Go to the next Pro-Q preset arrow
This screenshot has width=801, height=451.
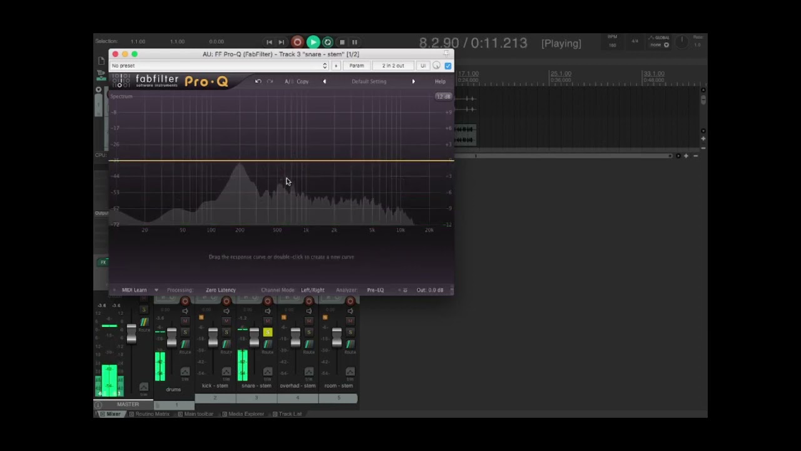point(413,81)
